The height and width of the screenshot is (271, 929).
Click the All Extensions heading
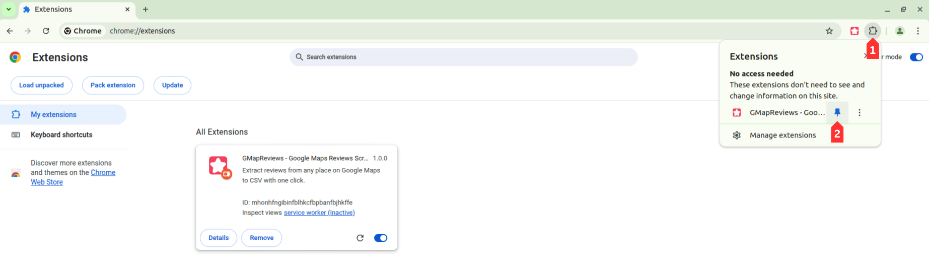tap(222, 132)
